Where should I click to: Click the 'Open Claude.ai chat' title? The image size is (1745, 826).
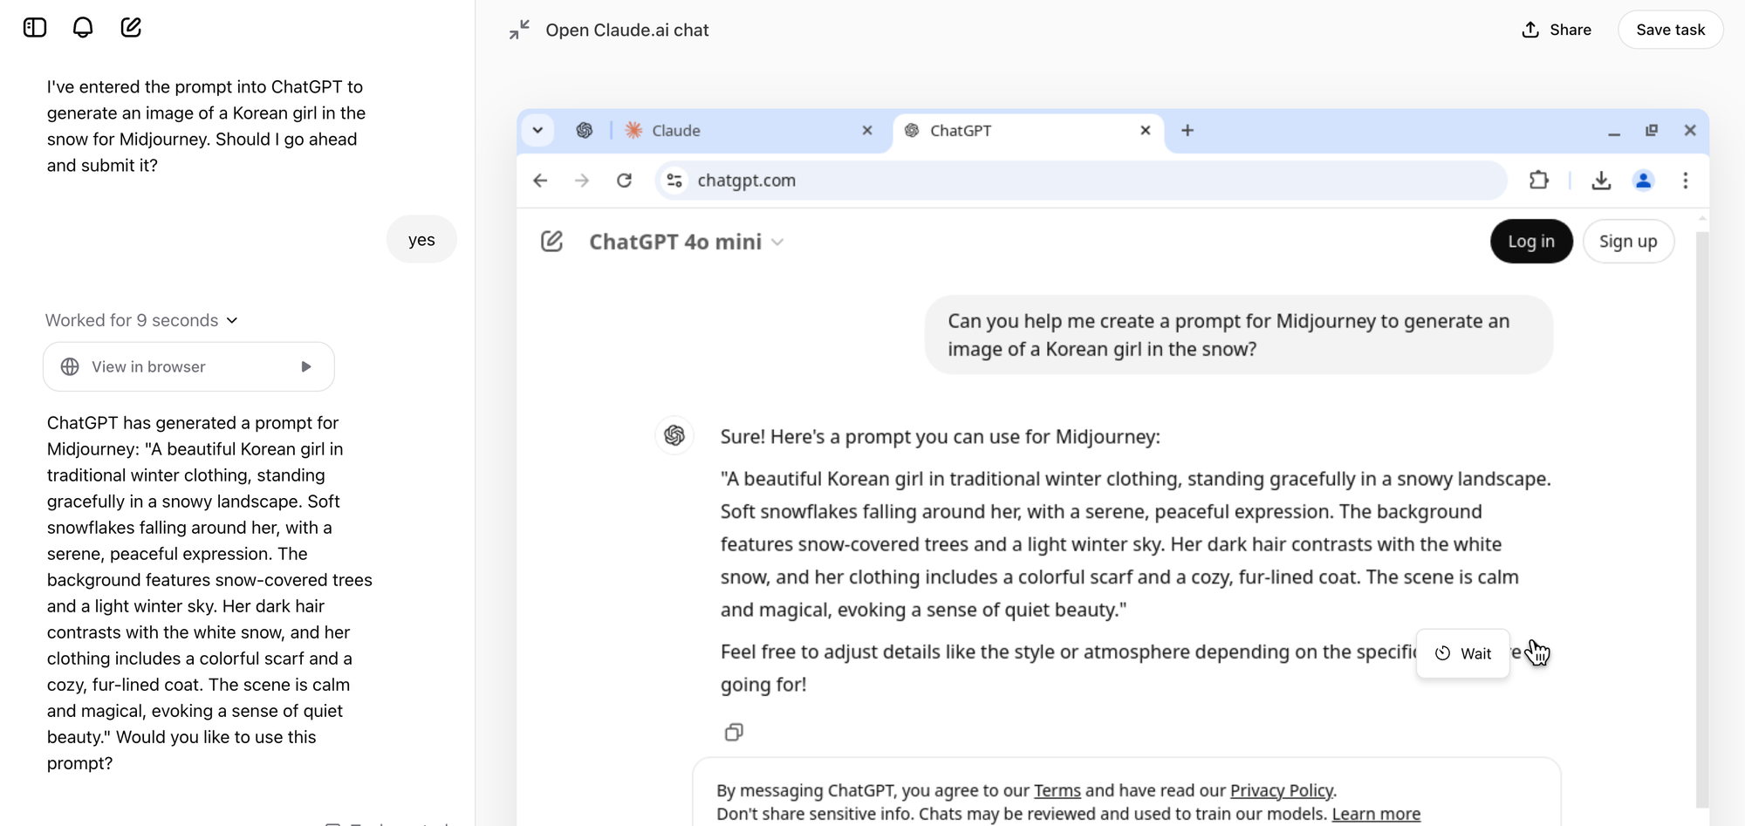click(x=627, y=31)
